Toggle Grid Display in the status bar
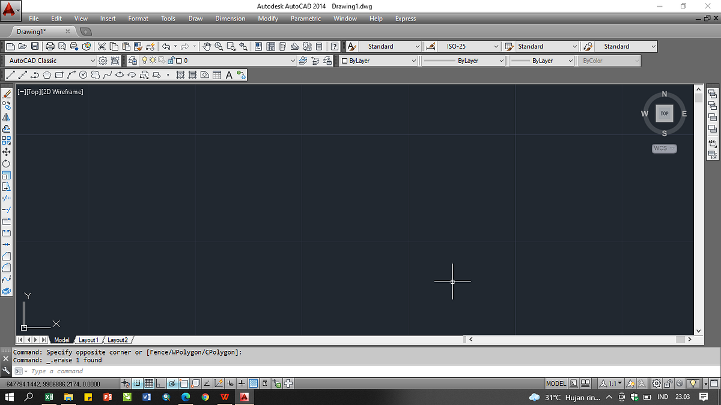 coord(148,383)
